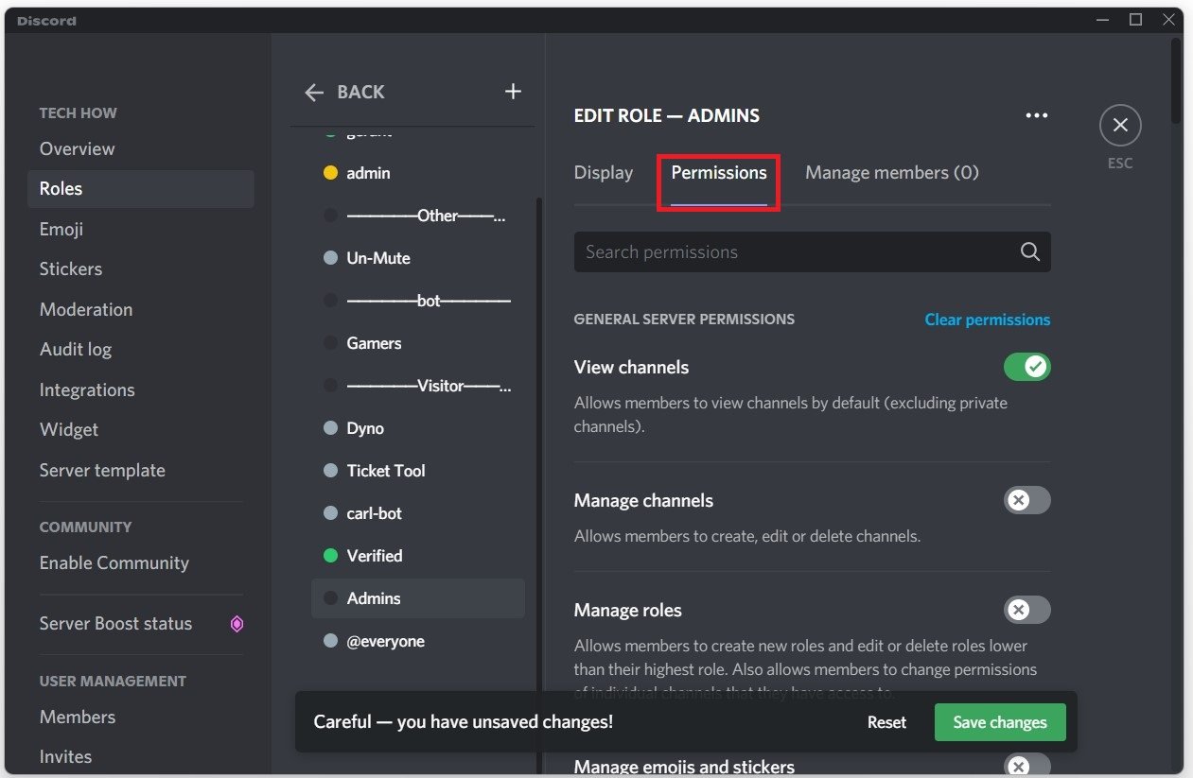Open Members under User Management

(x=77, y=717)
